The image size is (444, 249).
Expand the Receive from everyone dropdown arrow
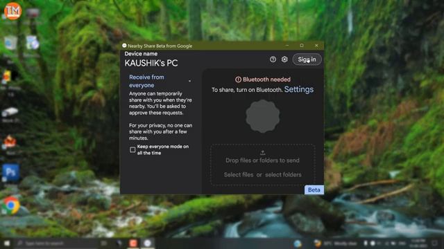[x=189, y=81]
